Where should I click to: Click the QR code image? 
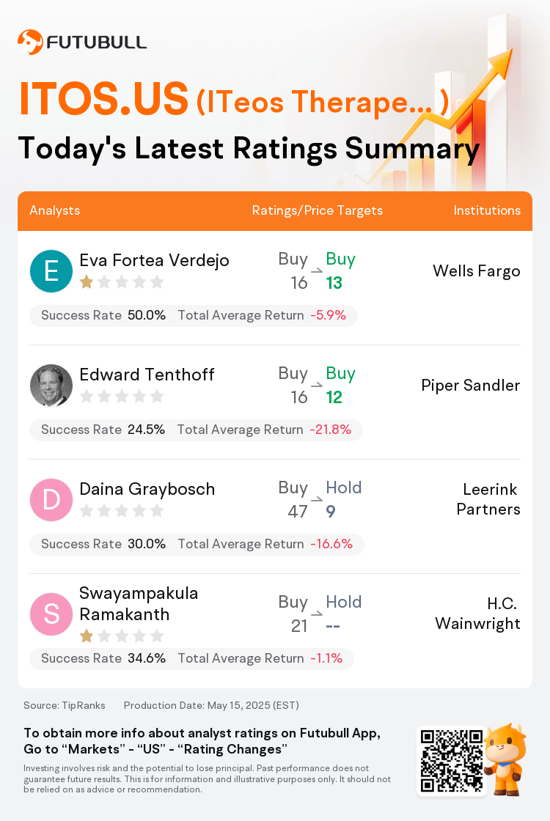click(452, 760)
